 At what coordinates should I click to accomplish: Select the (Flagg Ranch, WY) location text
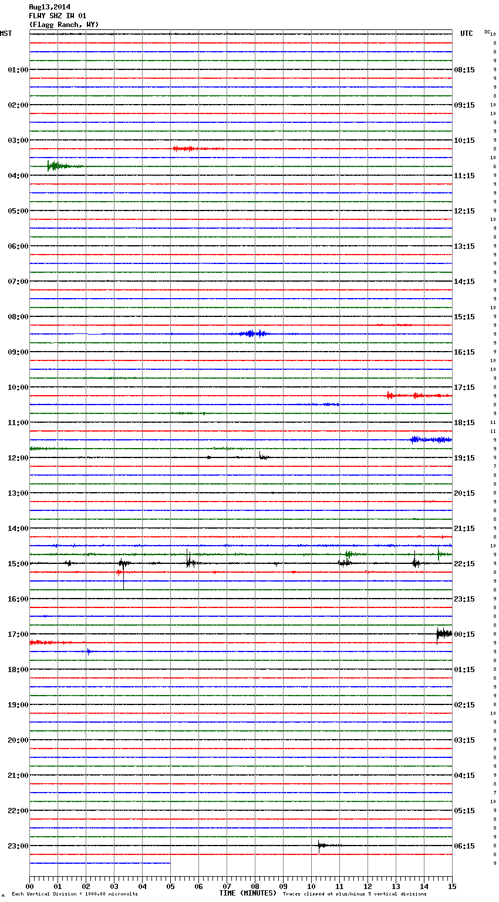64,25
